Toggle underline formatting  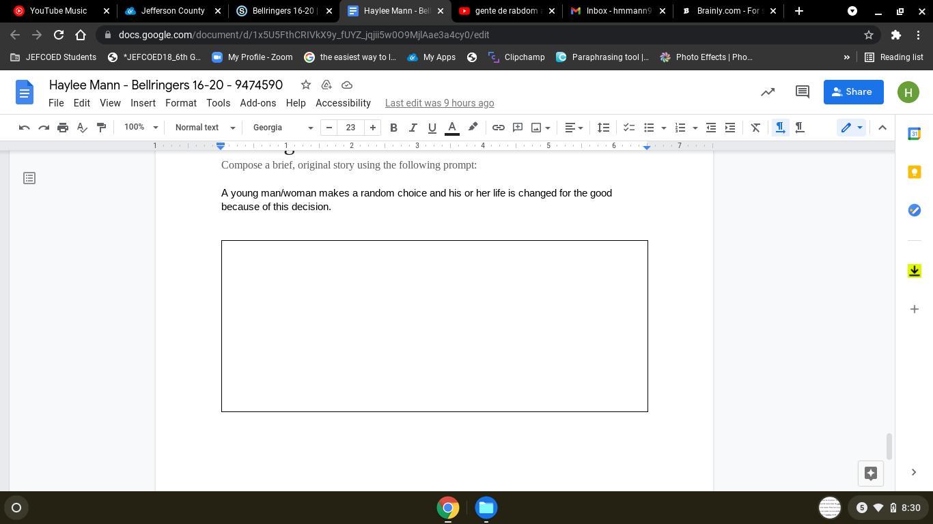(x=432, y=128)
